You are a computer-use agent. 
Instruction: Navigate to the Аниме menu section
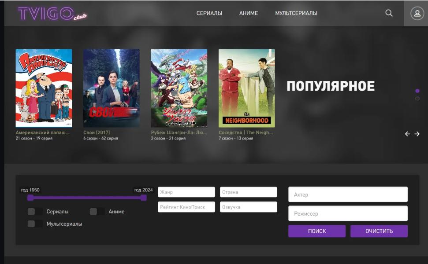click(x=249, y=13)
